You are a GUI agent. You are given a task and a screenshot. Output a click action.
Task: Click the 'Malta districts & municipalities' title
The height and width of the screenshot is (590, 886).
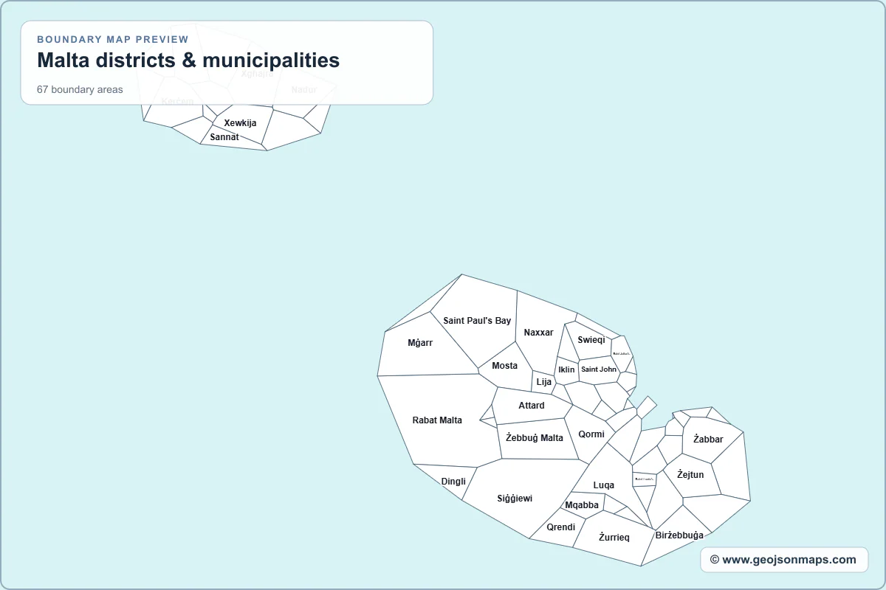188,60
